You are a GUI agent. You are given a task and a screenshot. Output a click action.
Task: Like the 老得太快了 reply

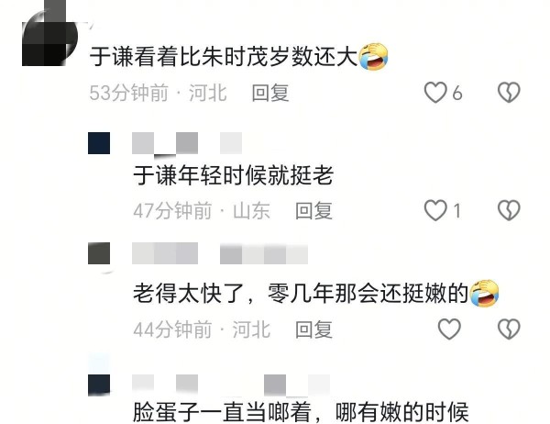tap(449, 329)
